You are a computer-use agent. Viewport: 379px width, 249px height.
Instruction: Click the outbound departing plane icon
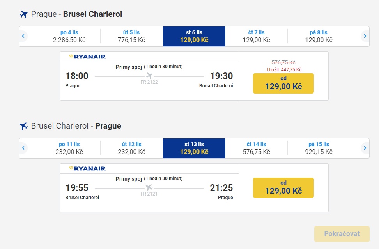24,14
